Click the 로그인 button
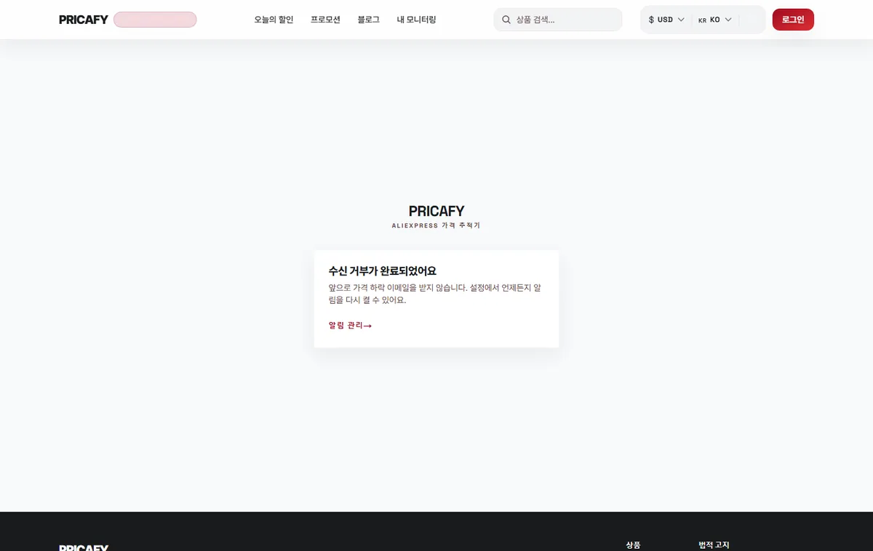The width and height of the screenshot is (873, 551). (793, 20)
